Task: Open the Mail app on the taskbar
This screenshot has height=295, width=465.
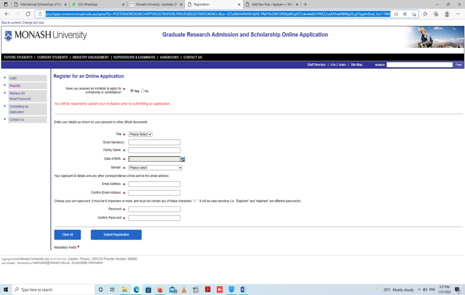Action: coord(173,290)
